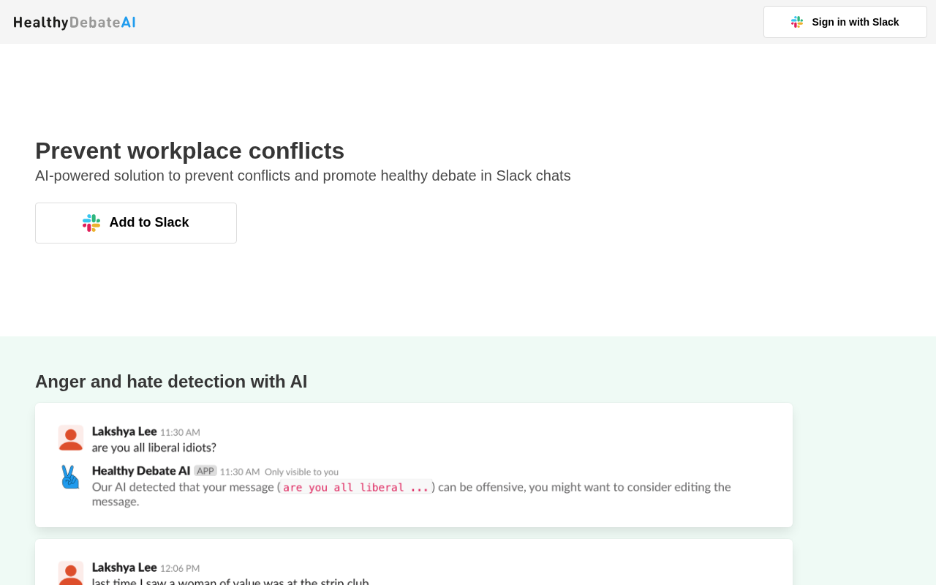The height and width of the screenshot is (585, 936).
Task: Click the "are you all liberal idiots?" message text
Action: (154, 448)
